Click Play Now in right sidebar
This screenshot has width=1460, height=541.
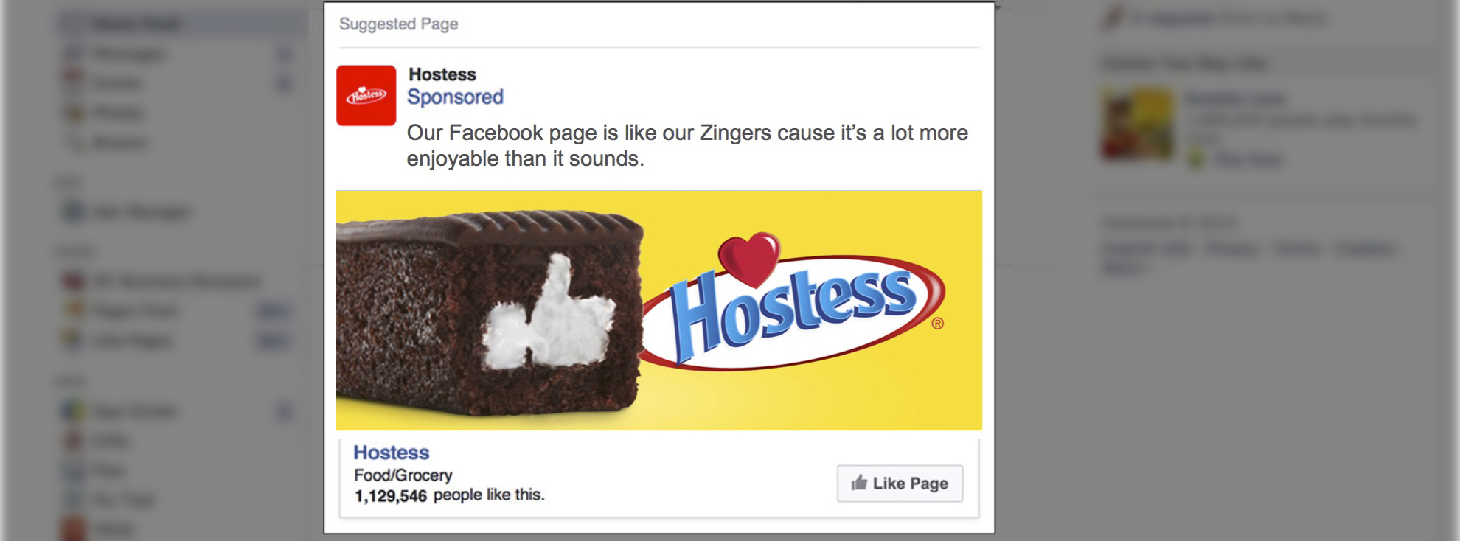pos(1248,158)
